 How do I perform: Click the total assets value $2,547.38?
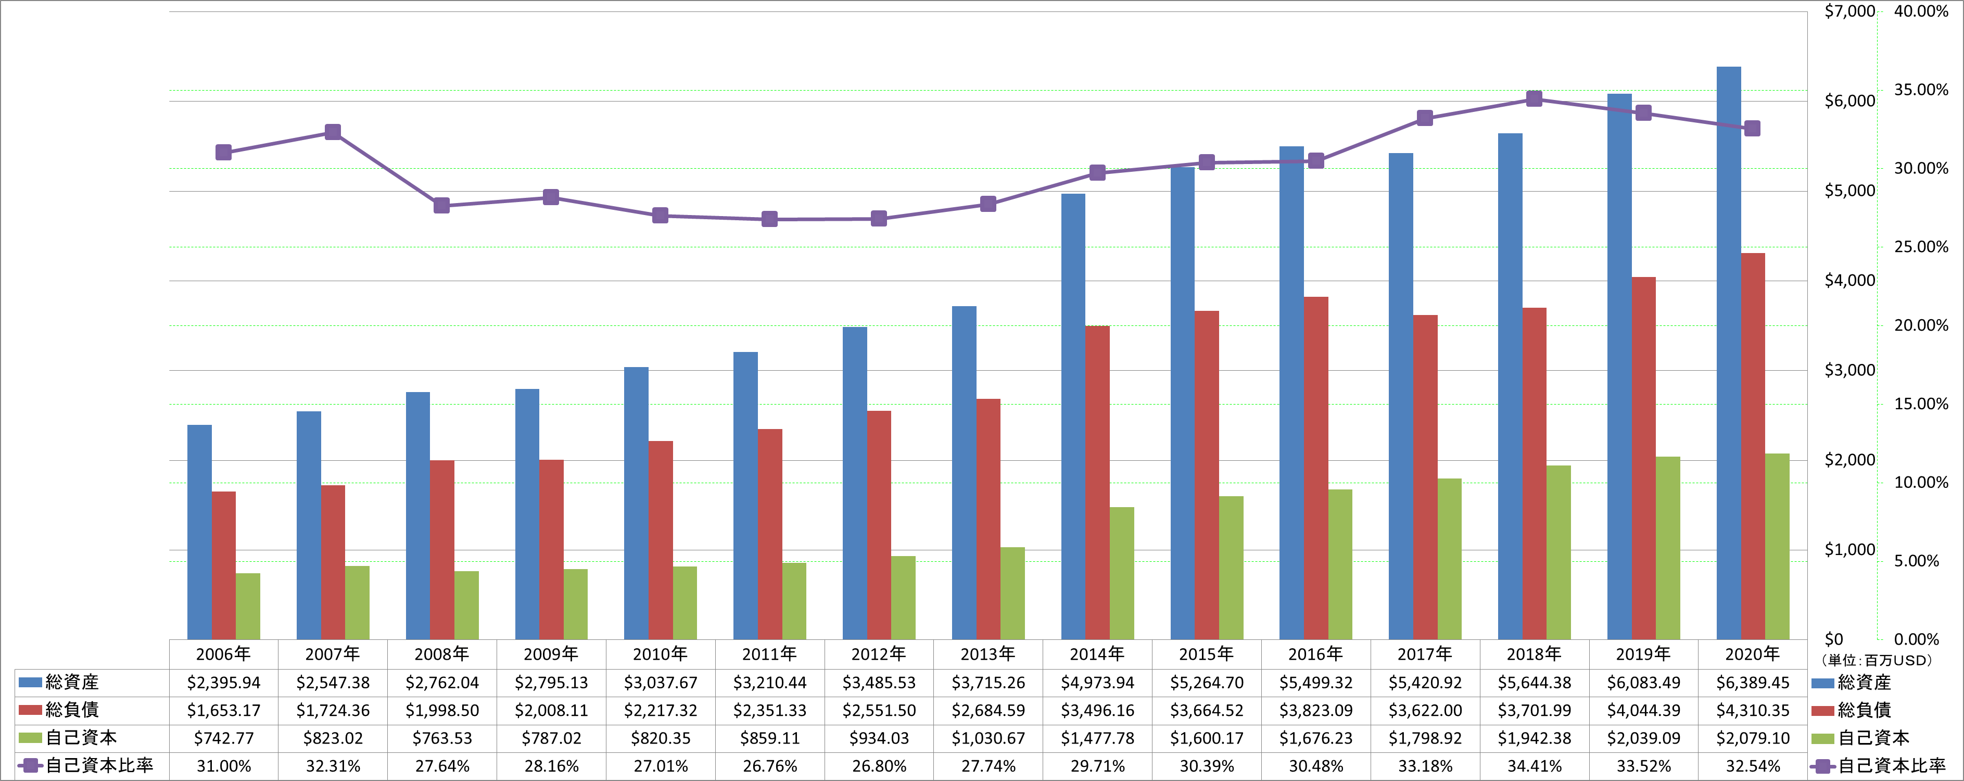333,683
